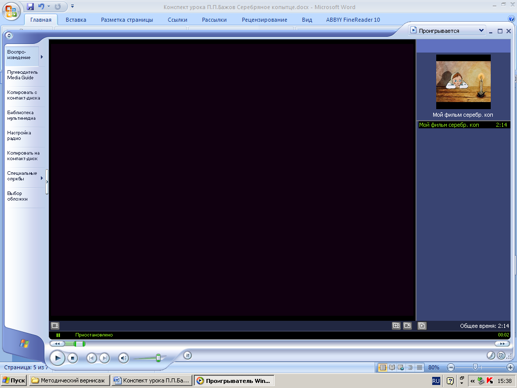Open the Customize Quick Access Toolbar dropdown
This screenshot has height=388, width=517.
pyautogui.click(x=73, y=6)
